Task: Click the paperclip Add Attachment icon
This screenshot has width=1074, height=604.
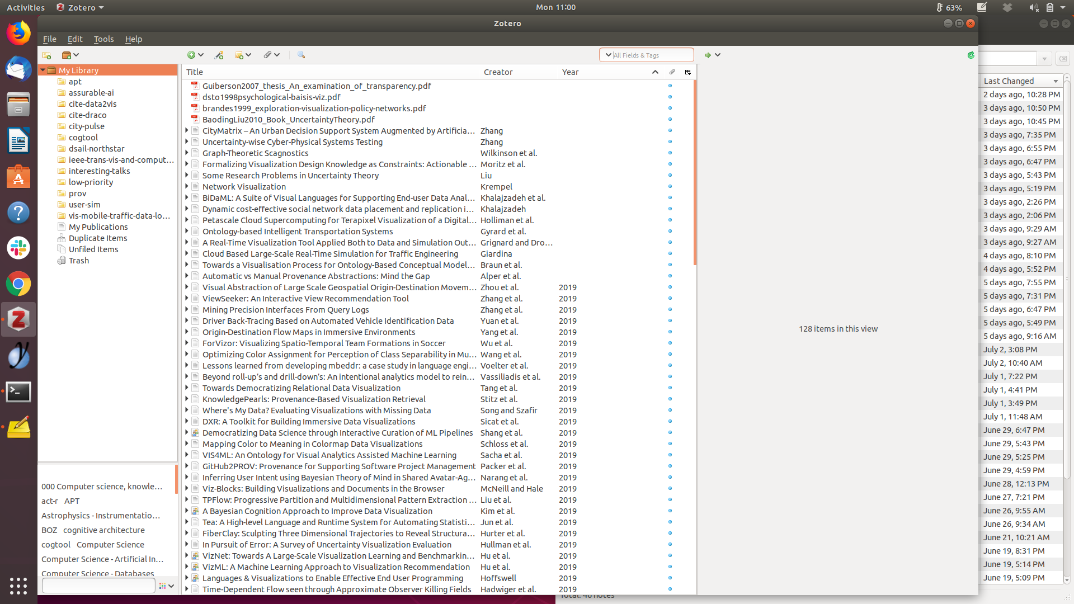Action: point(268,55)
